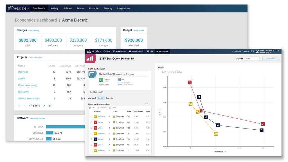Image resolution: width=288 pixels, height=162 pixels.
Task: Switch to the Financial tab
Action: 94,8
